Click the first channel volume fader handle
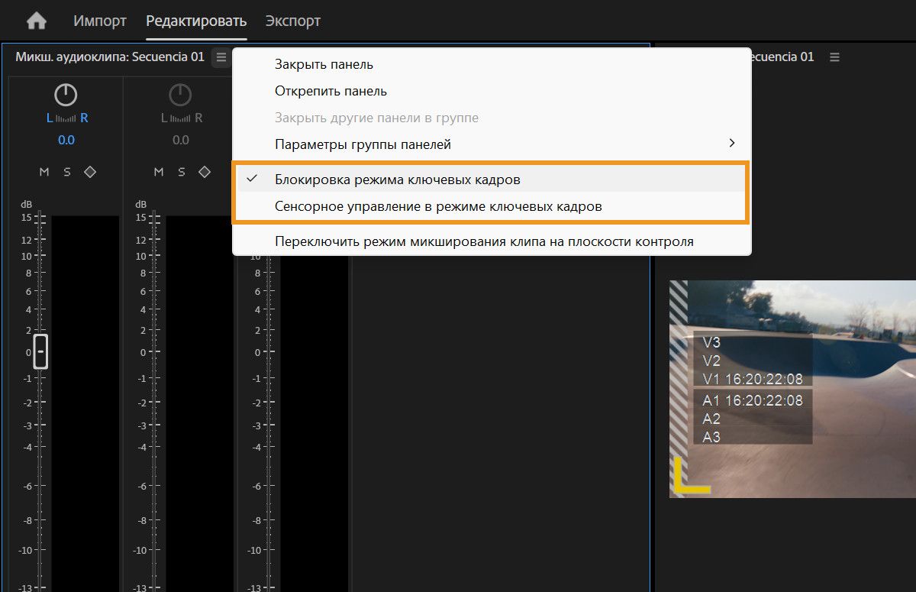 (40, 351)
